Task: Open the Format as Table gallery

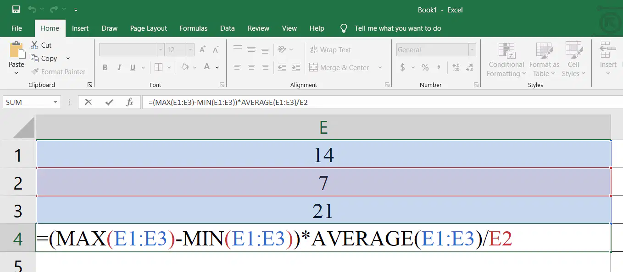Action: [x=544, y=60]
